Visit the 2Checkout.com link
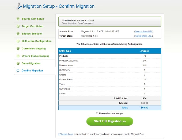The width and height of the screenshot is (182, 140). pyautogui.click(x=66, y=134)
